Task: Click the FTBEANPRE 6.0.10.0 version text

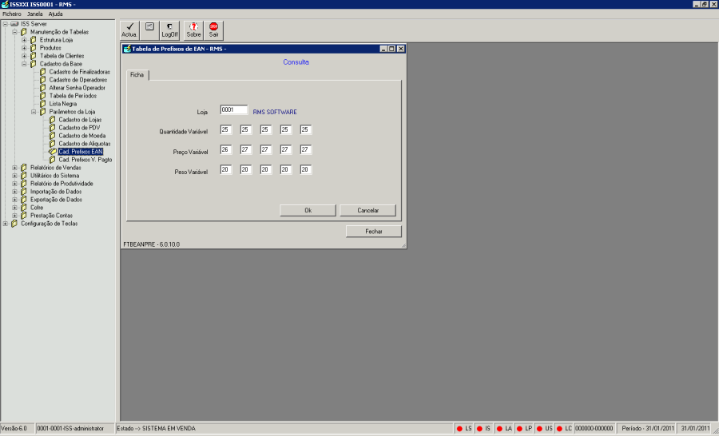Action: (152, 245)
